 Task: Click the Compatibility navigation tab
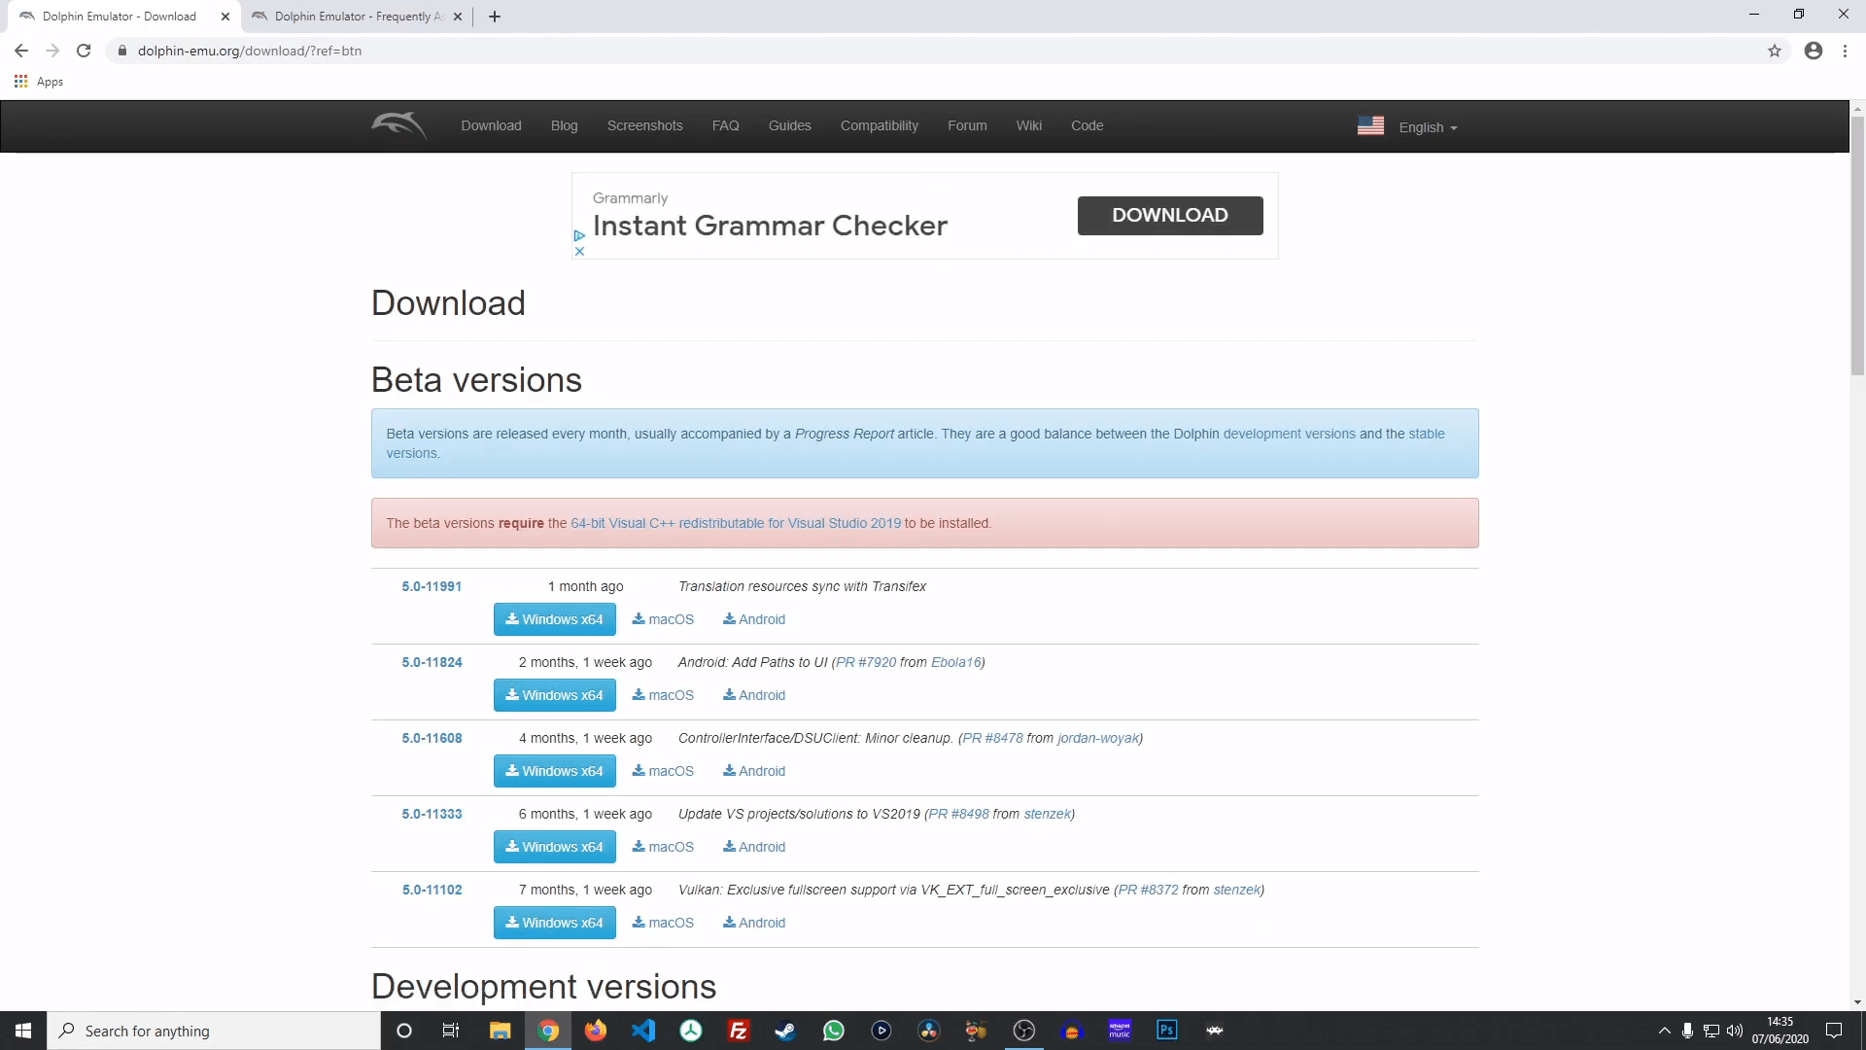(880, 125)
